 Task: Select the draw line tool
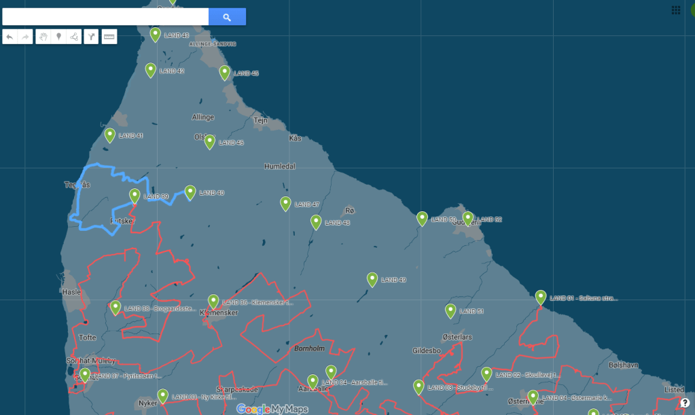tap(74, 37)
